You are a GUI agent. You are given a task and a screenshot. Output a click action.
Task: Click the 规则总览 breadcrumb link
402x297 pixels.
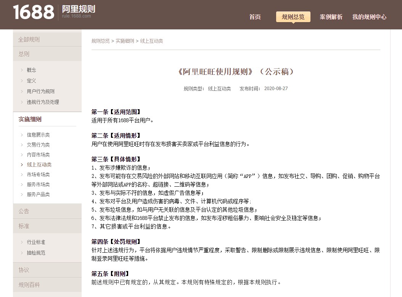(101, 41)
